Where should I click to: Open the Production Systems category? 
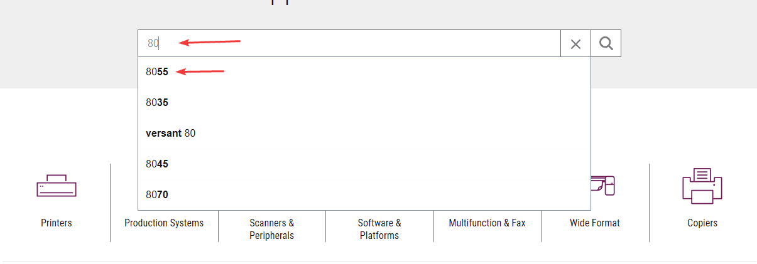(164, 223)
